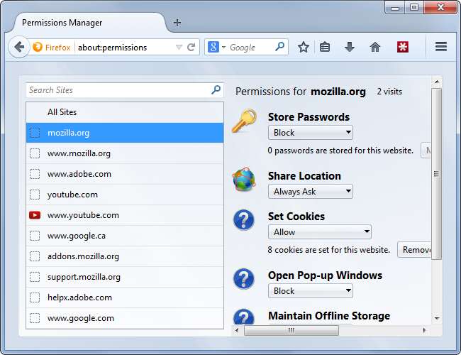Expand the Share Location dropdown
The image size is (461, 355).
tap(310, 192)
